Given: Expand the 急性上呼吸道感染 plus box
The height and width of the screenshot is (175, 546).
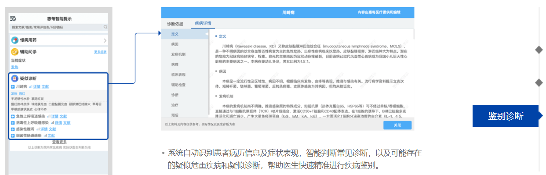Looking at the screenshot, I should pyautogui.click(x=13, y=117).
